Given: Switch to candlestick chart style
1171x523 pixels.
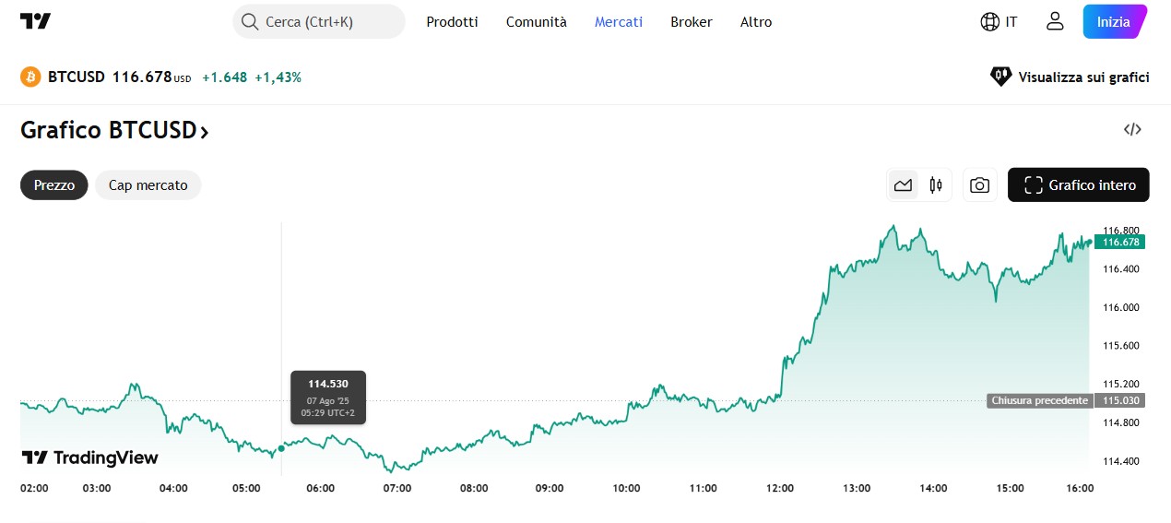Looking at the screenshot, I should click(x=936, y=185).
